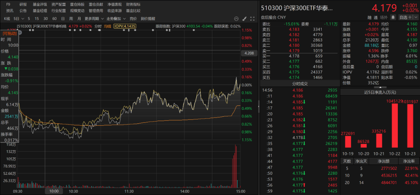Toggle the IOPV:4.1435 indicator badge
420x195 pixels.
[x=125, y=26]
